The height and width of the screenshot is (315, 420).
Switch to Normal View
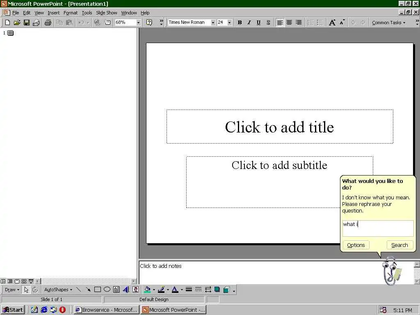click(3, 281)
